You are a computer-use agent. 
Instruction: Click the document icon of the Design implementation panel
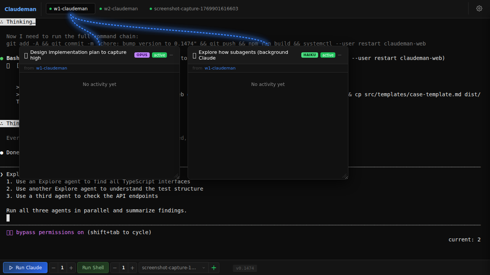[x=26, y=55]
